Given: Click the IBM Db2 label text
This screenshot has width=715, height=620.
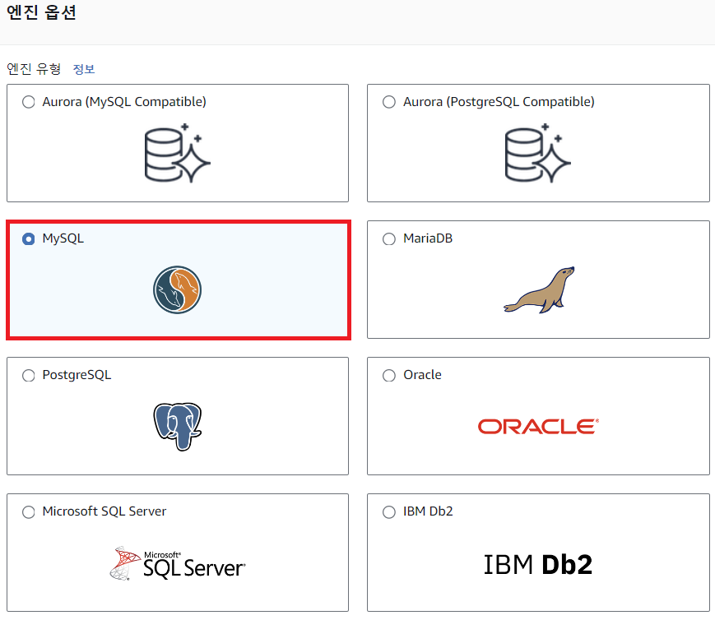Looking at the screenshot, I should tap(428, 511).
